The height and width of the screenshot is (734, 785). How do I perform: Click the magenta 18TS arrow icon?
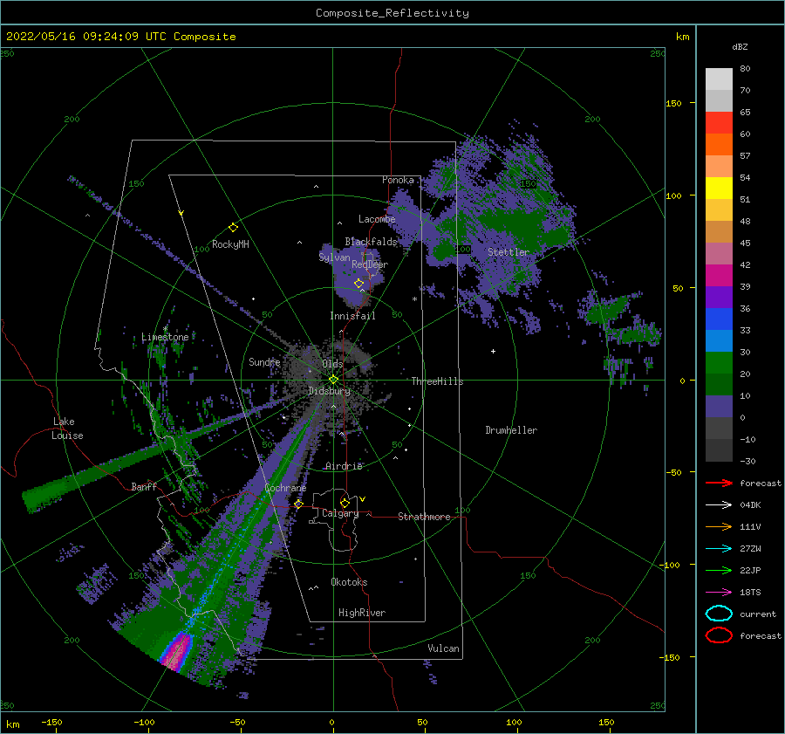tap(719, 593)
